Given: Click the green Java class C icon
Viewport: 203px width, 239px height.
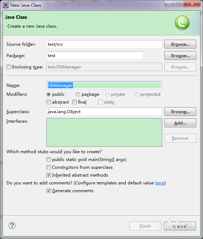Looking at the screenshot, I should tap(182, 23).
